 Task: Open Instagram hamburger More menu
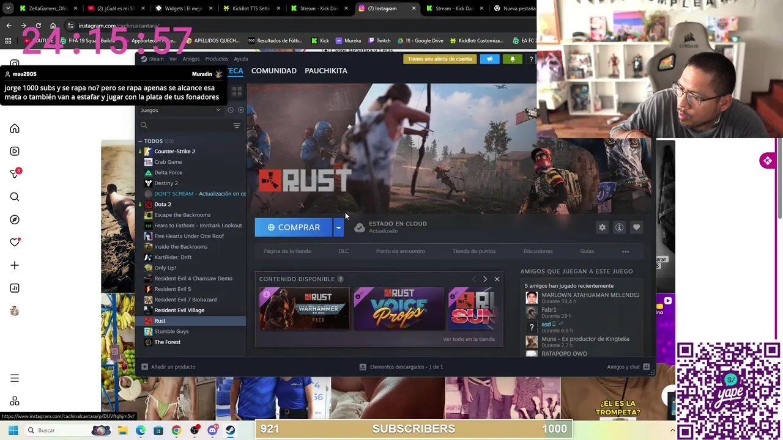pyautogui.click(x=15, y=378)
